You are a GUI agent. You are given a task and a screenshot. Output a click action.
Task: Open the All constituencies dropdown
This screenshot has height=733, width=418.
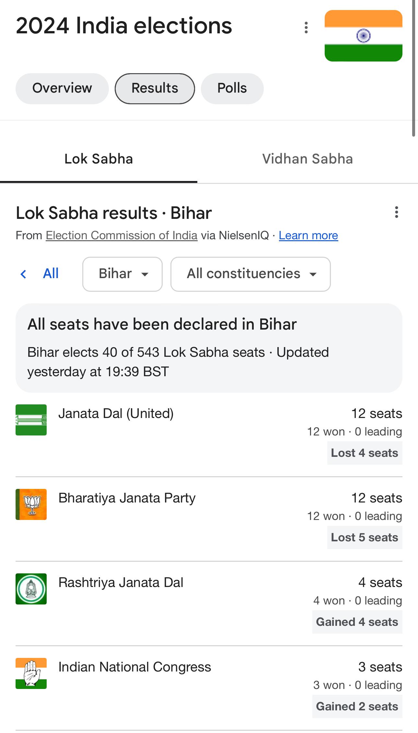click(250, 274)
